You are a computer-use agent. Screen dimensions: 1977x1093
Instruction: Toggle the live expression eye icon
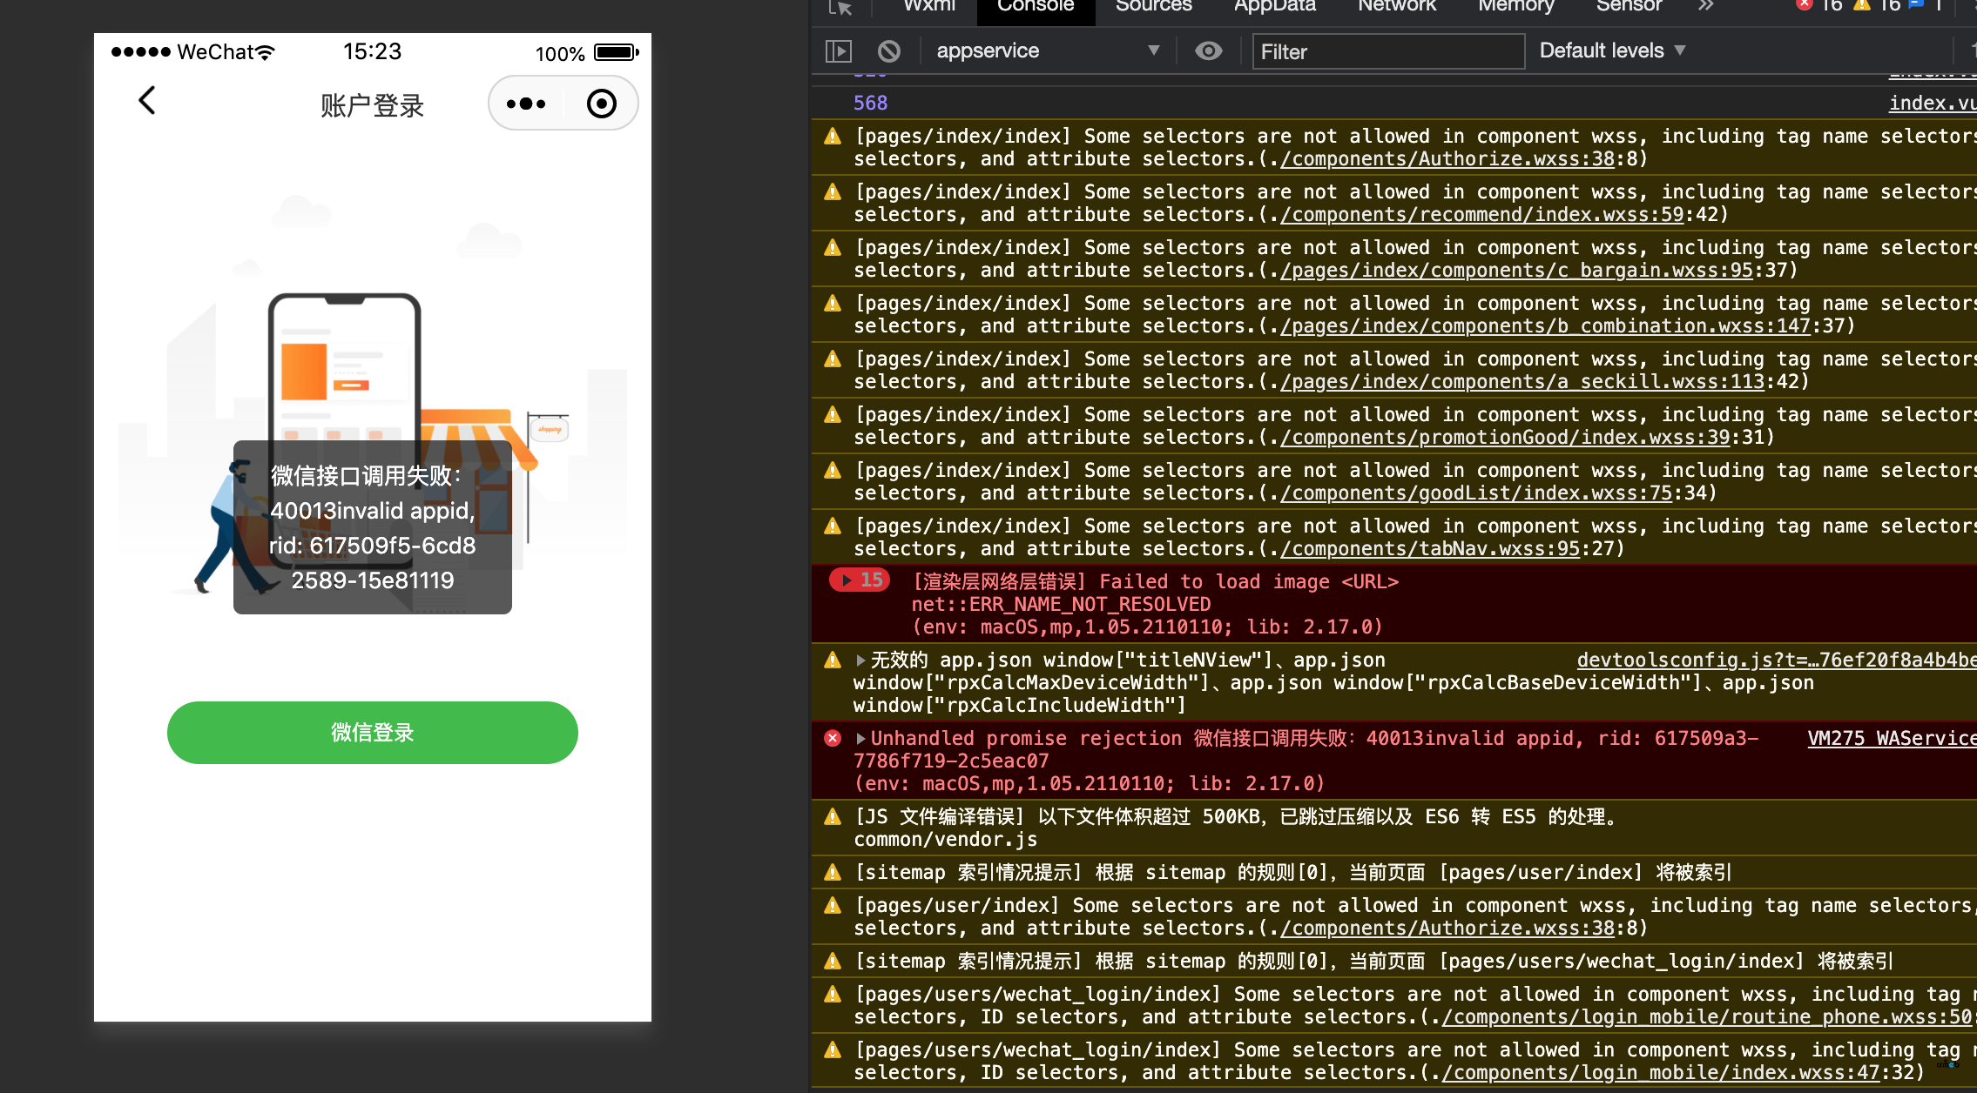1208,51
